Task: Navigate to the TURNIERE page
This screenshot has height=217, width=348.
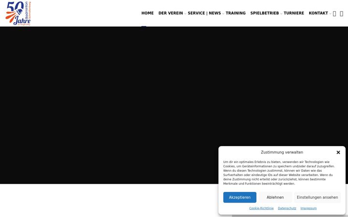Action: coord(294,13)
